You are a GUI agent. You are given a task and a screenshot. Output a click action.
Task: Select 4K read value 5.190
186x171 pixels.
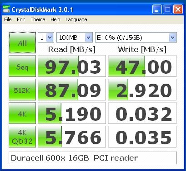[x=72, y=113]
